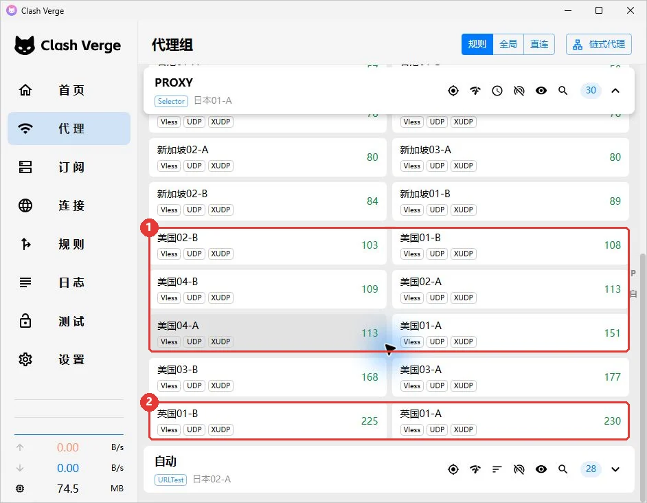Screen dimensions: 647x503
Task: Select the 新加坡01-B proxy node
Action: click(510, 201)
